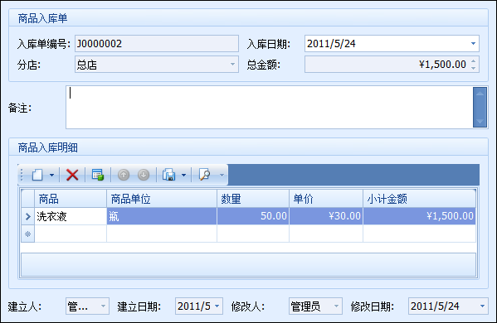Viewport: 497px width, 323px height.
Task: Click the 商品 column header
Action: [x=71, y=199]
